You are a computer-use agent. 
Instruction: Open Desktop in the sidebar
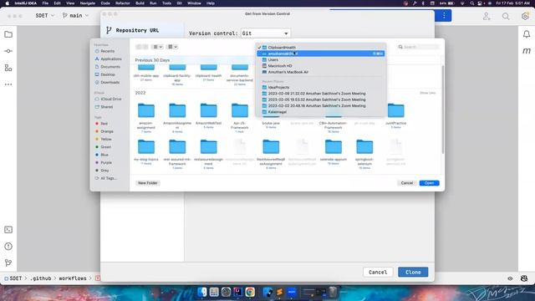(x=108, y=74)
